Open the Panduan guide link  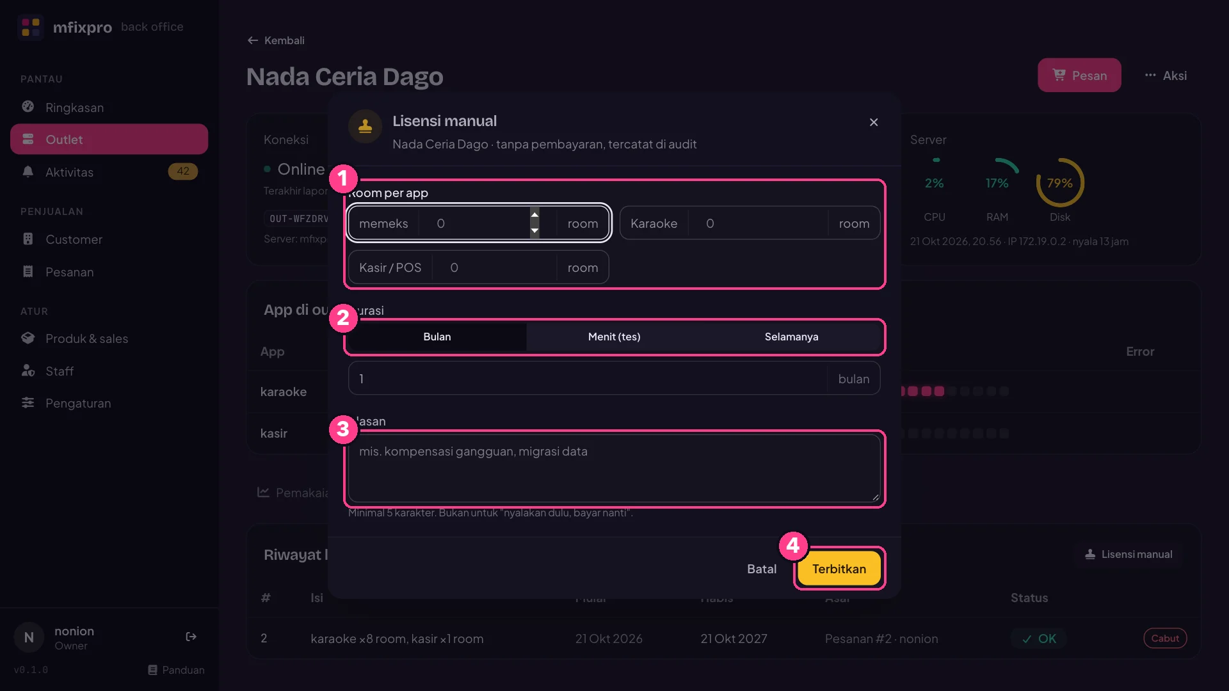[x=176, y=670]
